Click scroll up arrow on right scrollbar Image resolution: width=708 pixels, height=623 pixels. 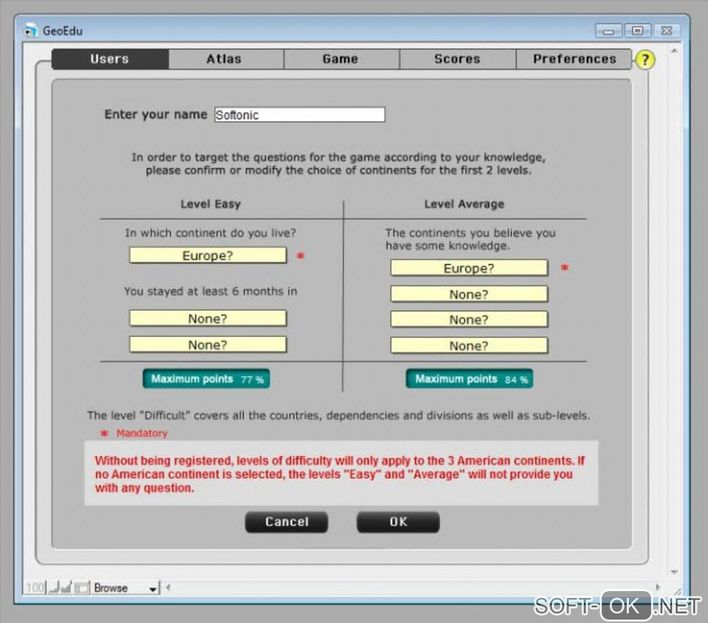(674, 51)
